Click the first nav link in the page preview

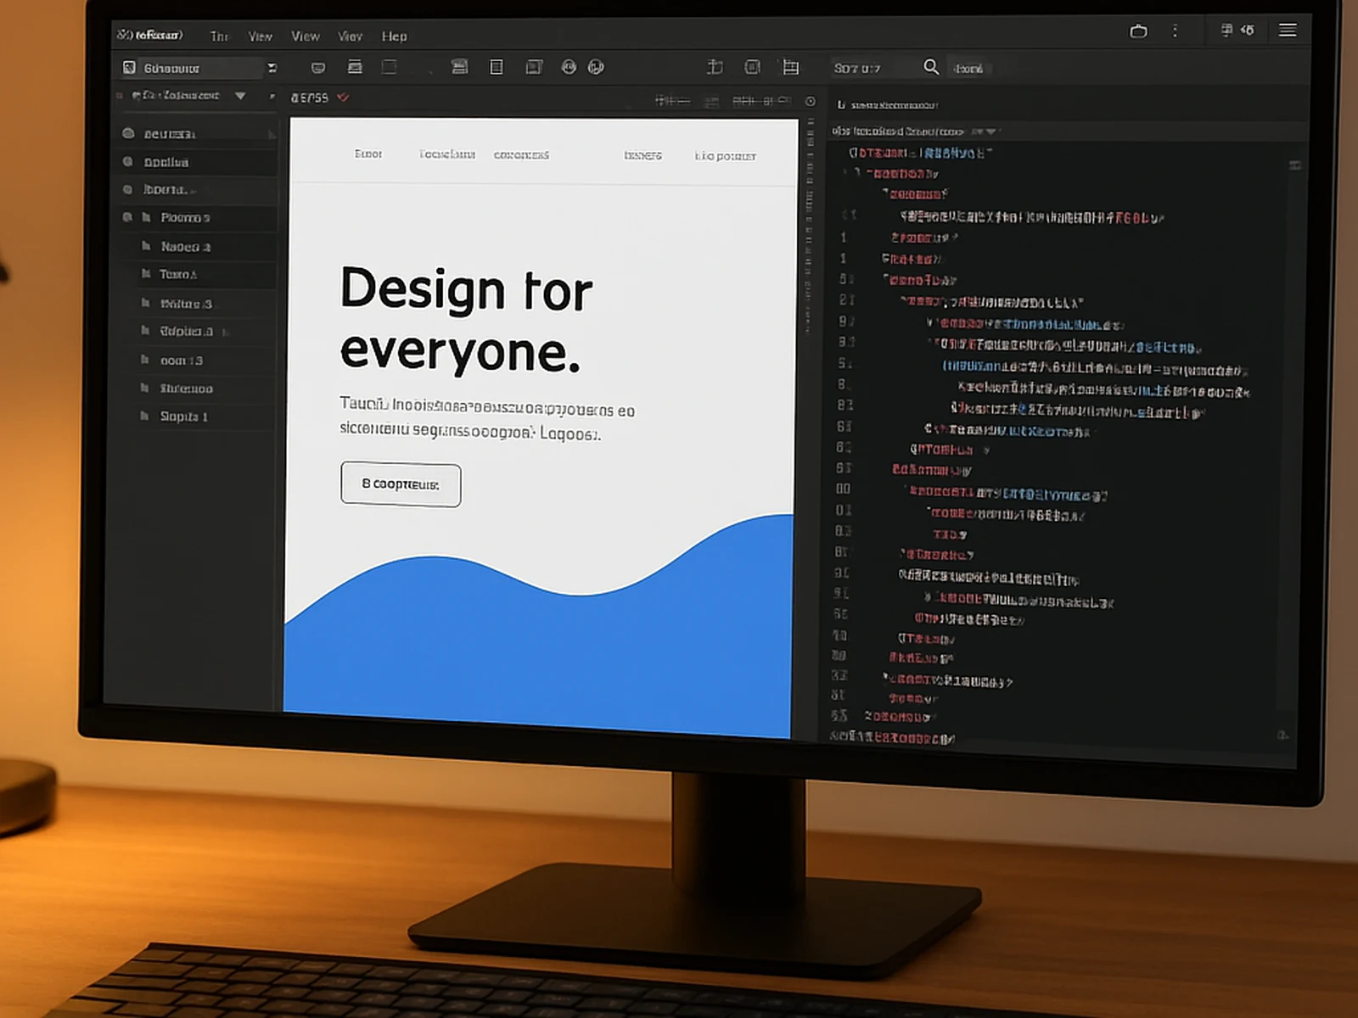click(x=368, y=154)
